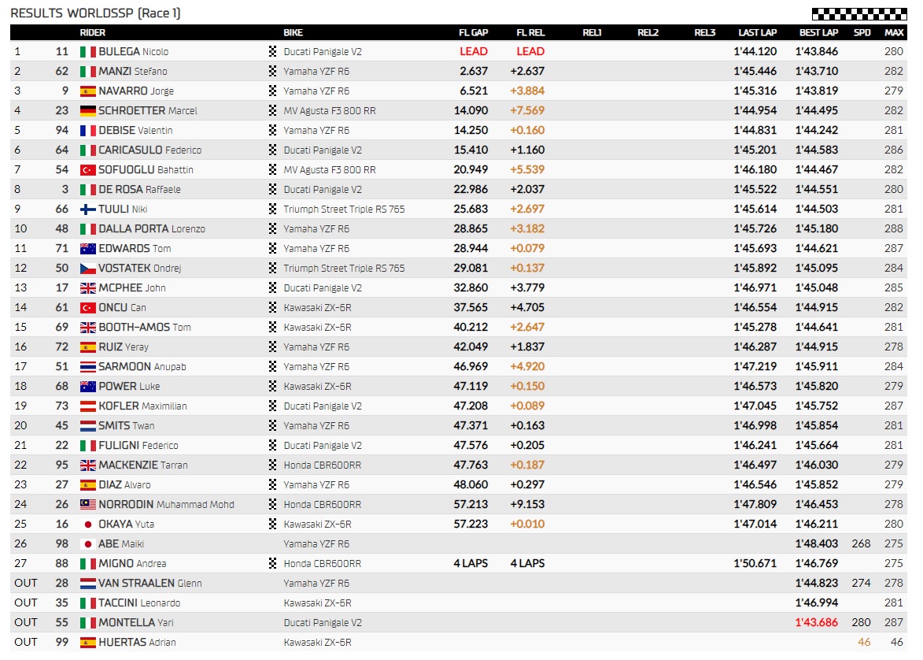Click MV Agusta F3 800 RR in SCHROETTER row
Image resolution: width=923 pixels, height=660 pixels.
330,111
